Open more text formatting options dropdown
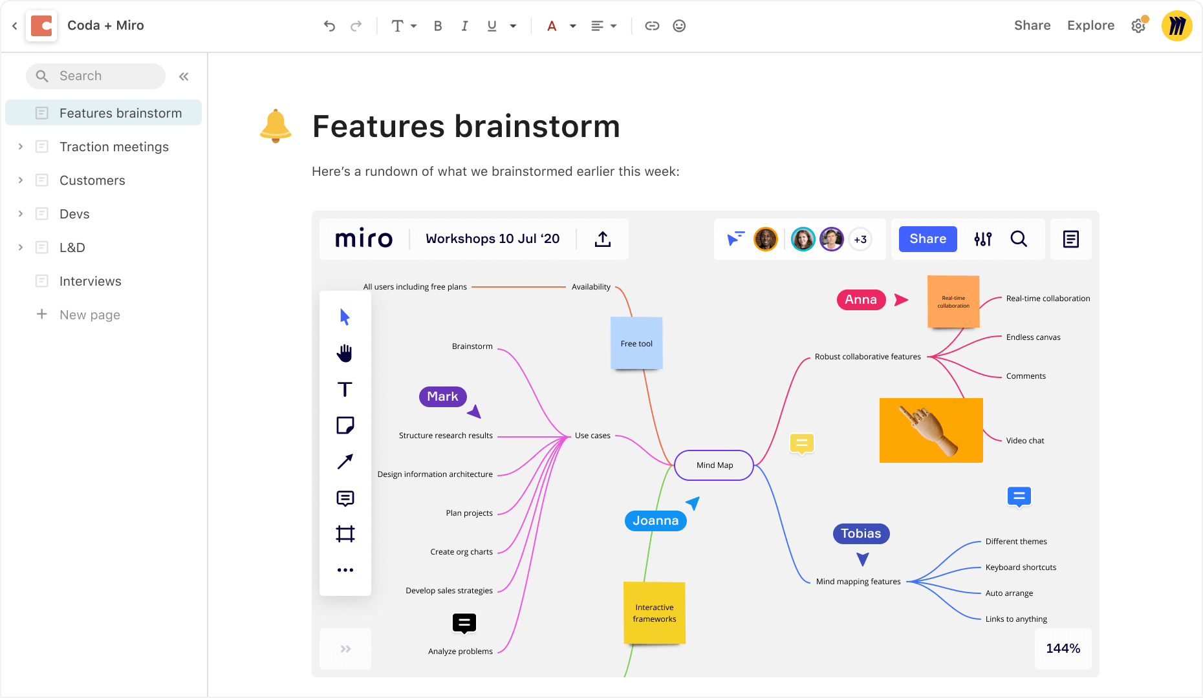The image size is (1203, 698). [513, 26]
